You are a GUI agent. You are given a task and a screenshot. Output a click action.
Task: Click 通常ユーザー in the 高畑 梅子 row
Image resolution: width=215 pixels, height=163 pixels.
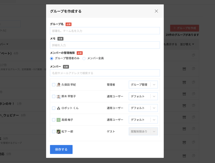pos(115,120)
